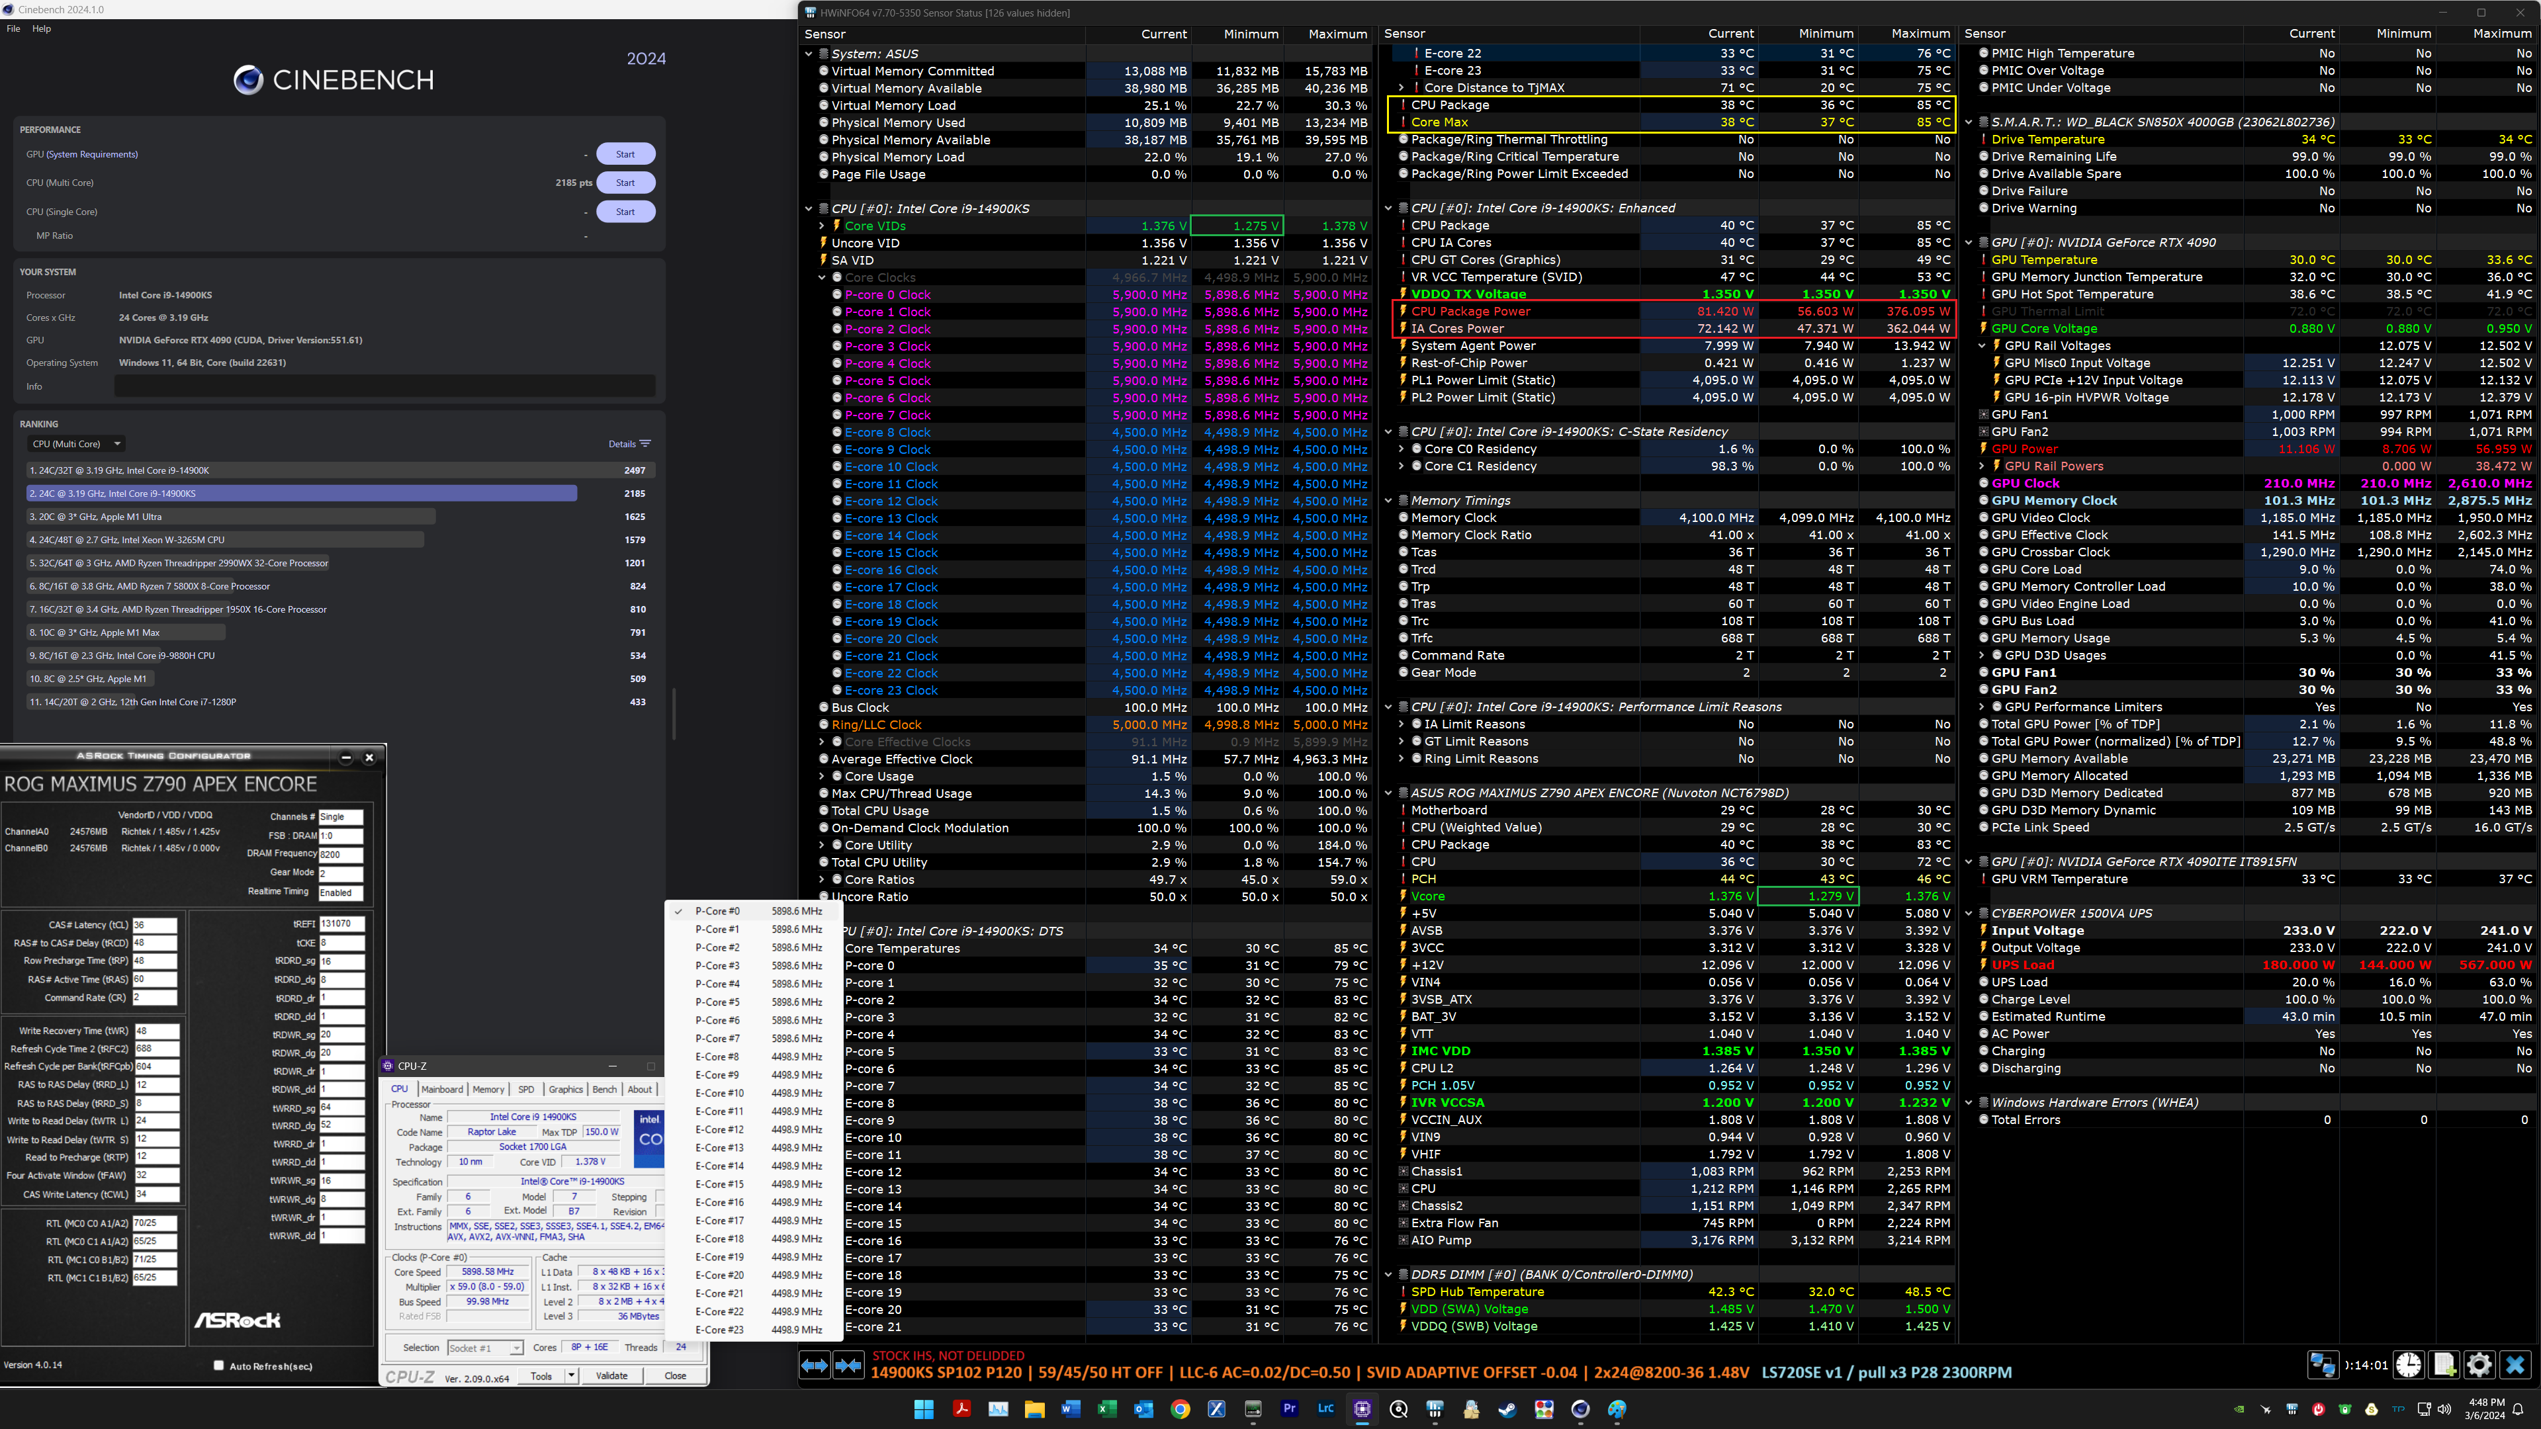Expand IA Limit Reasons row
The width and height of the screenshot is (2541, 1429).
click(x=1401, y=725)
